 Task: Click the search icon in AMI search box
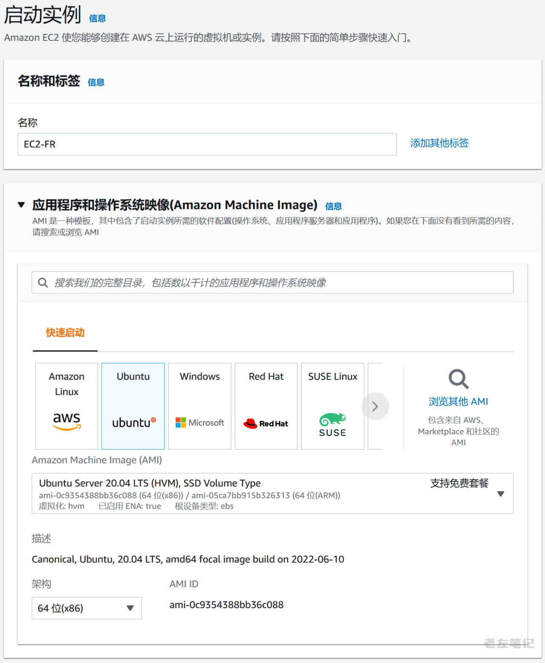[43, 282]
